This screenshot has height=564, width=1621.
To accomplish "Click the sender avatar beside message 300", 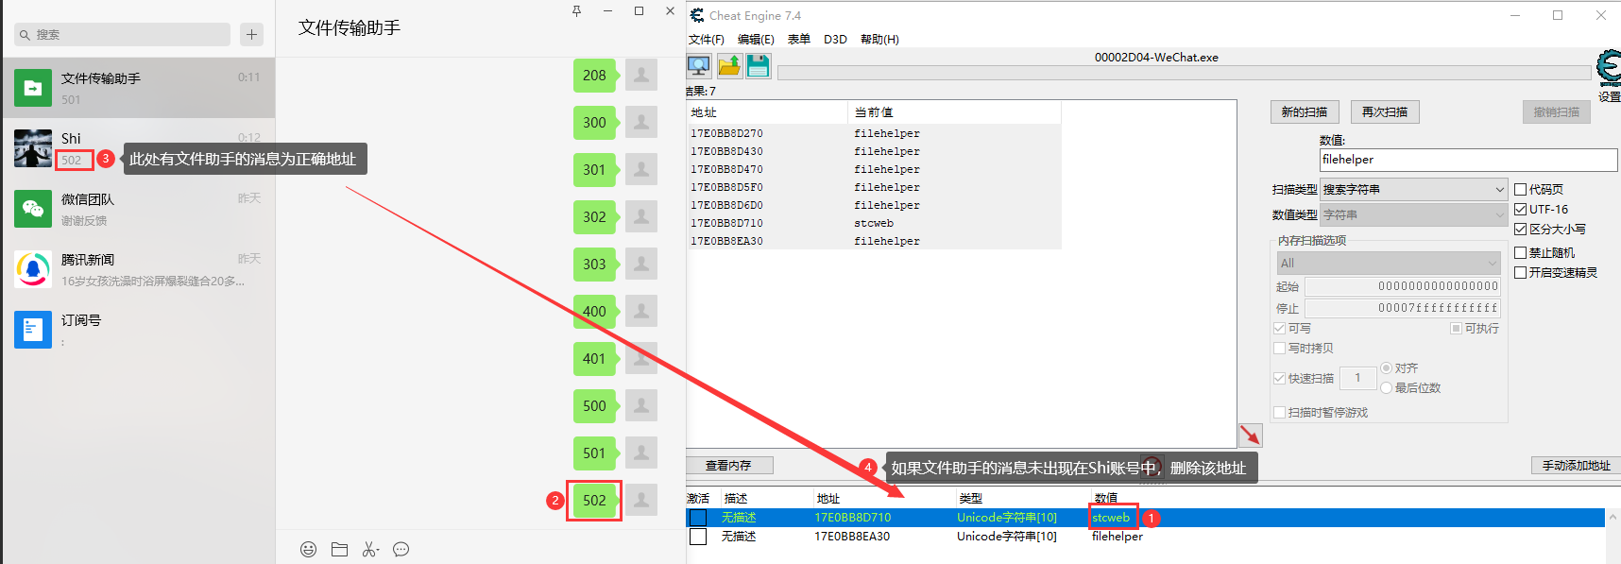I will pos(641,122).
